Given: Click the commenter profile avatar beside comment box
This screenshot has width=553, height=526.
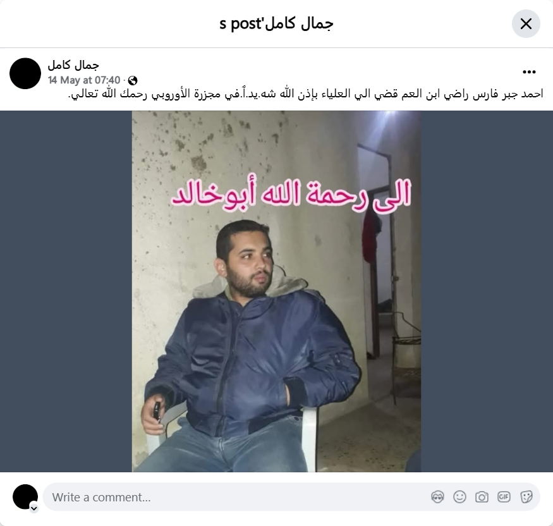Looking at the screenshot, I should tap(25, 497).
